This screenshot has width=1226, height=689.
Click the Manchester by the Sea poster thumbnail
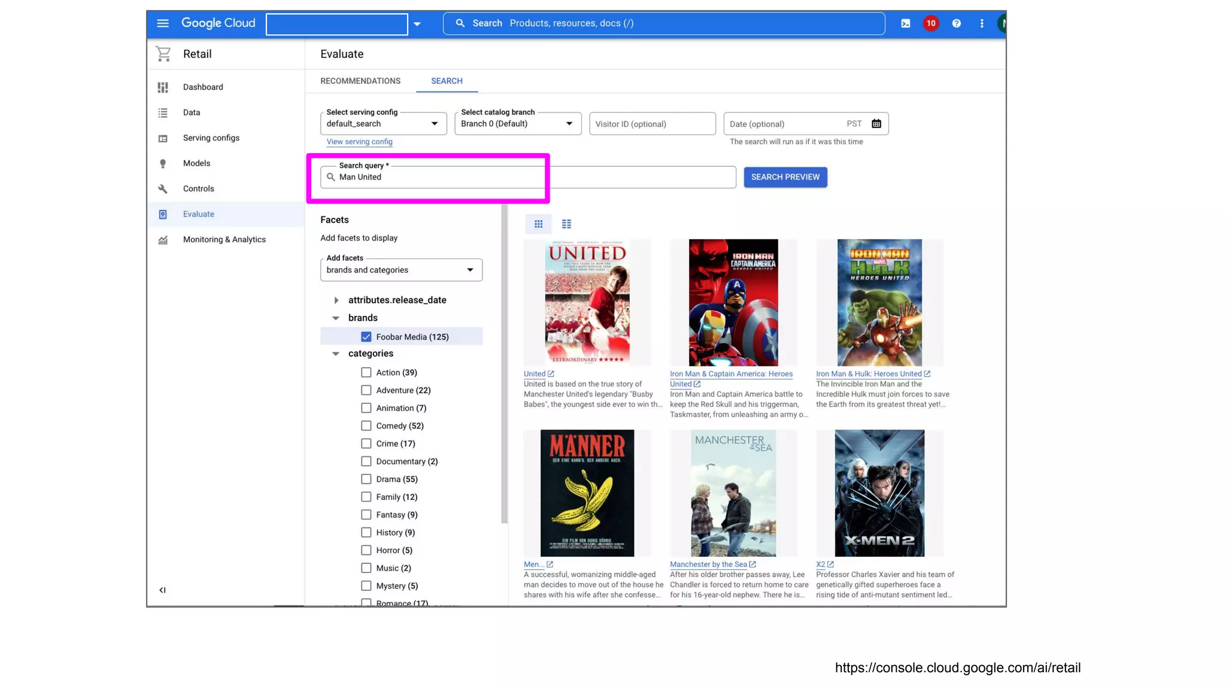733,493
